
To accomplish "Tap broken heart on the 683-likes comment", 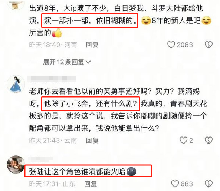I will pos(208,184).
